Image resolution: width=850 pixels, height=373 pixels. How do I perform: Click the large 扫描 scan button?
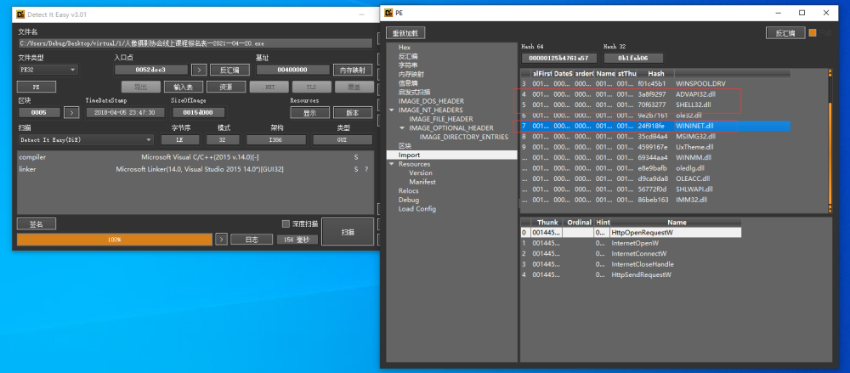point(348,232)
